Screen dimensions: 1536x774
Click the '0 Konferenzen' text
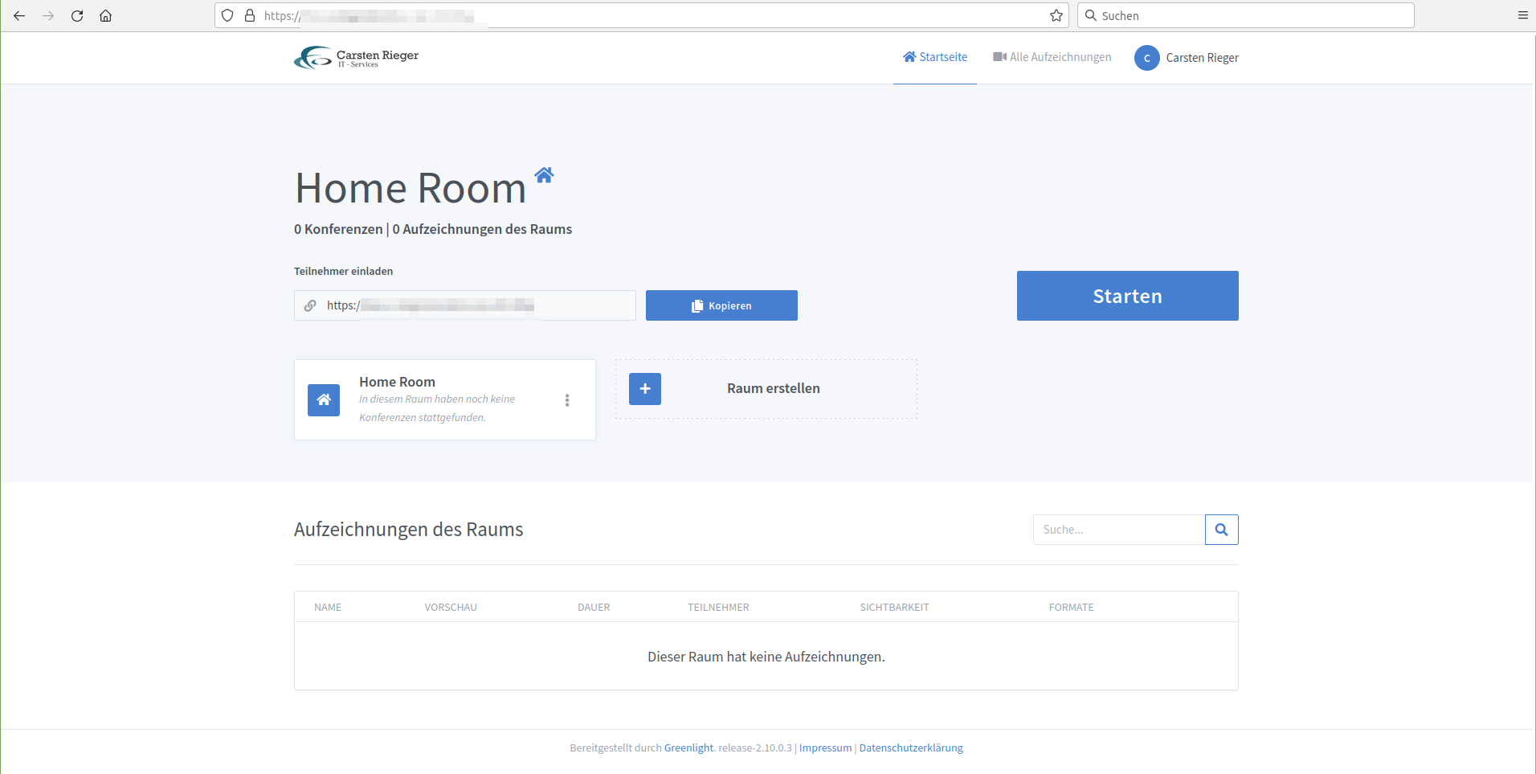pyautogui.click(x=338, y=229)
